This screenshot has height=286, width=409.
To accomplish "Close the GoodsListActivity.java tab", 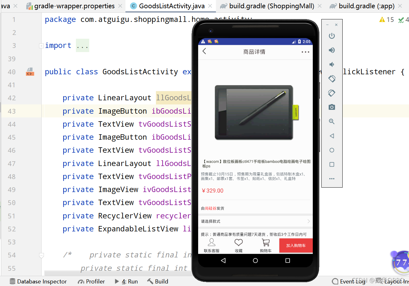I will pyautogui.click(x=210, y=6).
